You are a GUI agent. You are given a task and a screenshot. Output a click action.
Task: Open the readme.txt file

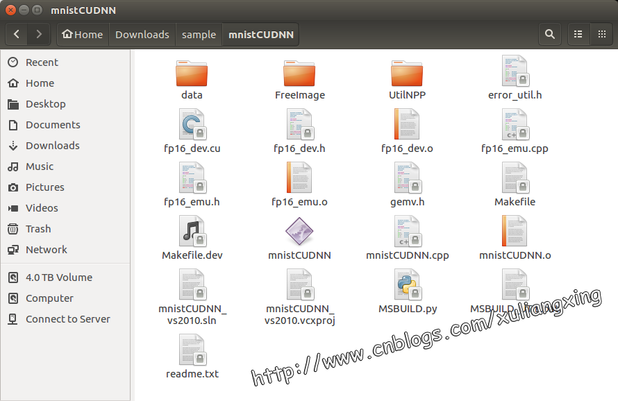pos(192,356)
